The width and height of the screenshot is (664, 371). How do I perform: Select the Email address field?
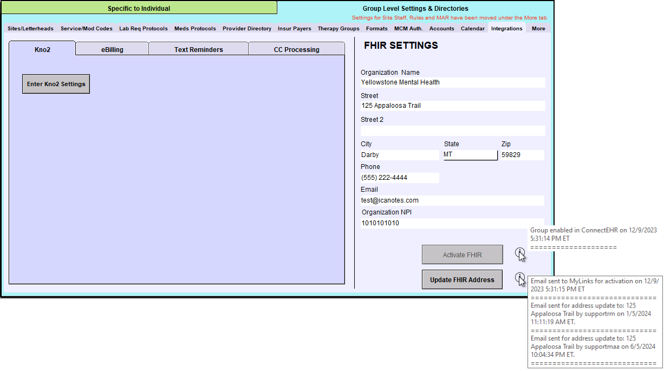(452, 200)
